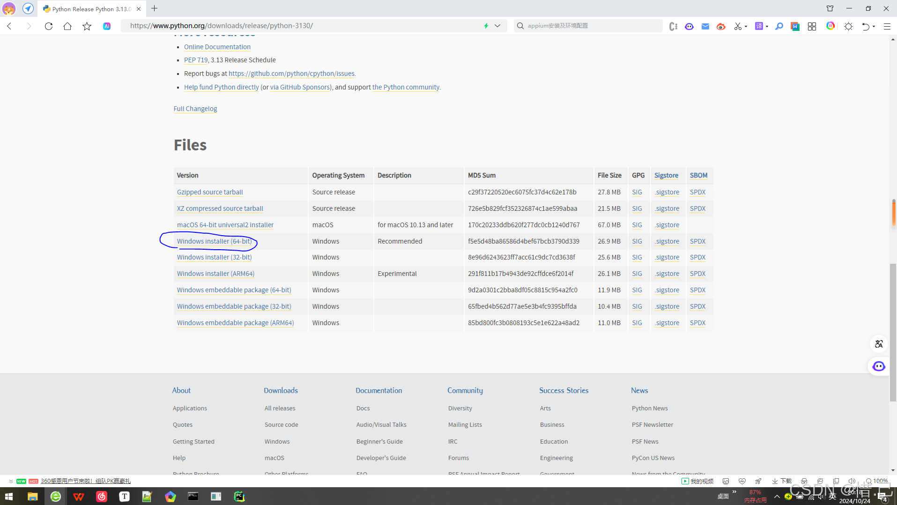Viewport: 897px width, 505px height.
Task: Open My Videos in status bar
Action: pos(697,481)
